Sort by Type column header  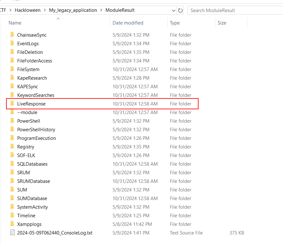175,23
